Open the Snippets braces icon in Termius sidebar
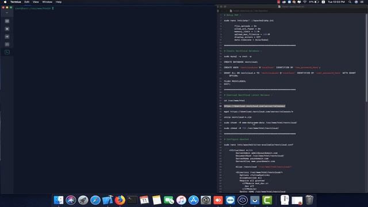Screen dimensions: 368x207 (7, 44)
